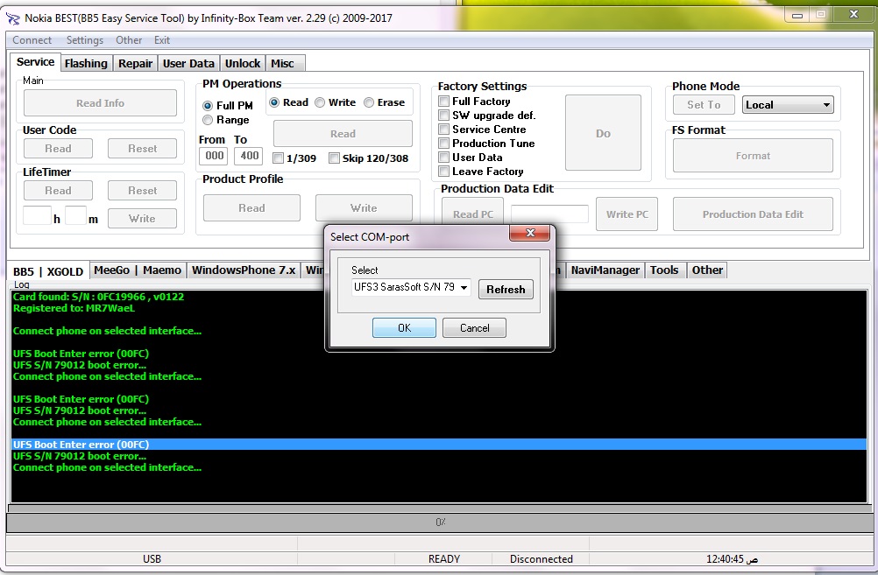The width and height of the screenshot is (878, 575).
Task: Open the Settings menu
Action: click(84, 40)
